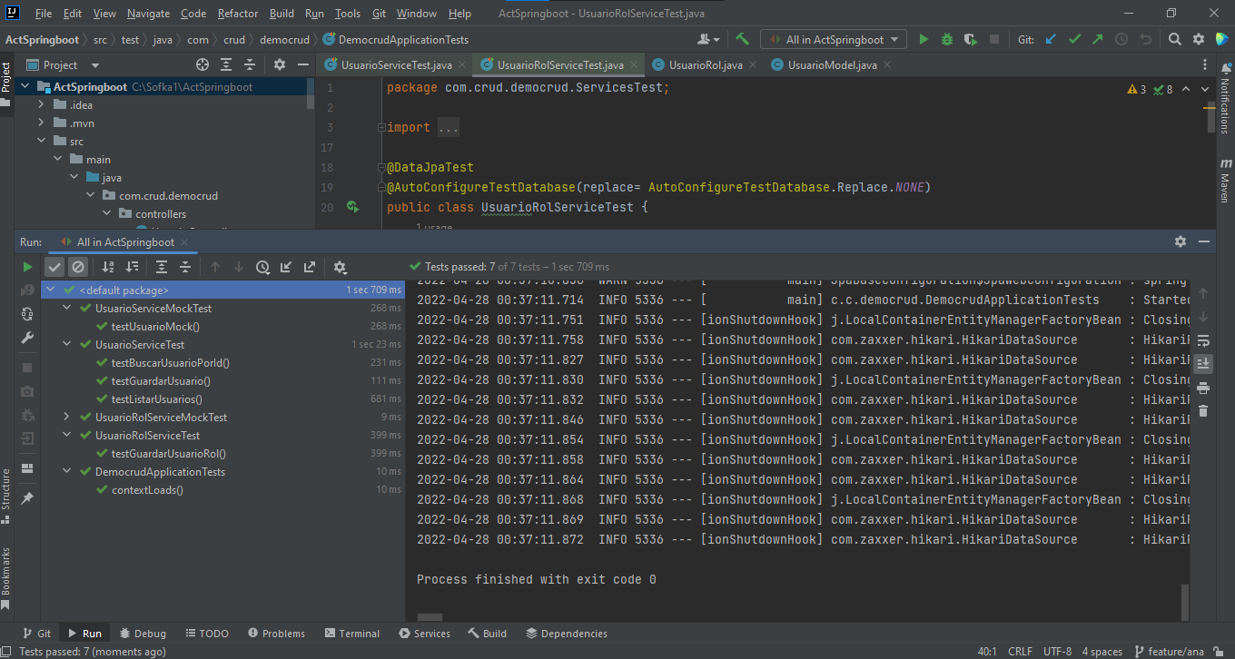Click the '4 spaces' indent indicator

[1102, 651]
